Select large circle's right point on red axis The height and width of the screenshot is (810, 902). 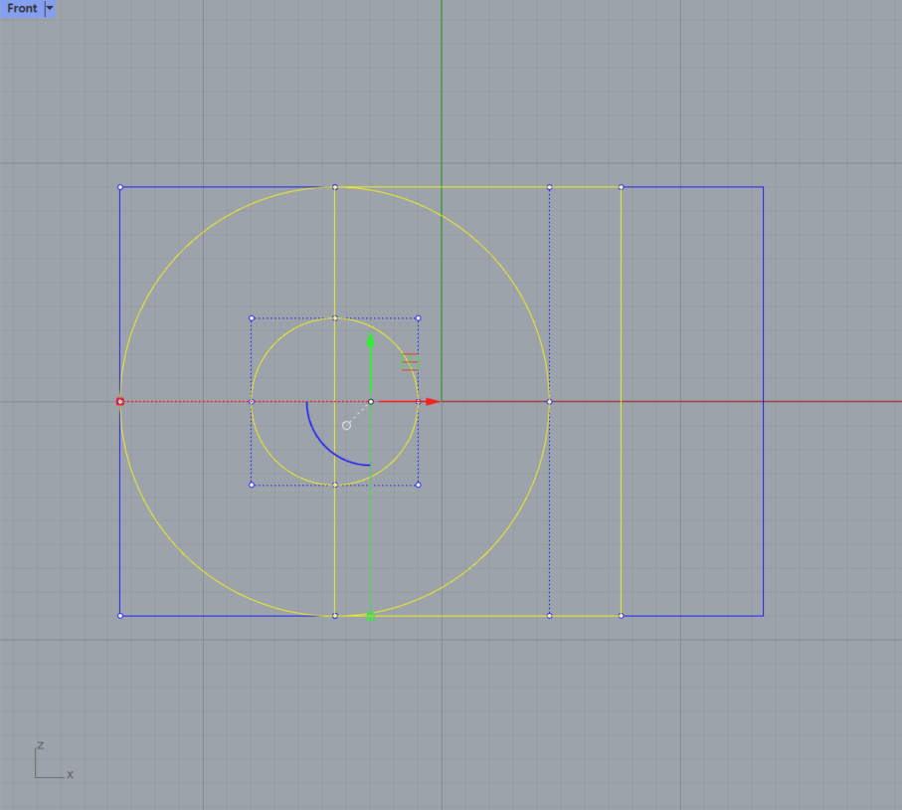click(x=549, y=402)
